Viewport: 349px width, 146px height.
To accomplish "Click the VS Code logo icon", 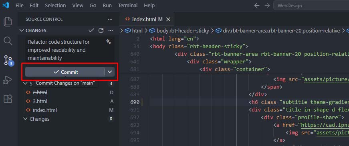I will click(x=5, y=5).
